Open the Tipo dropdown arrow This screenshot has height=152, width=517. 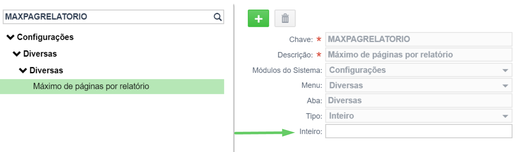point(505,116)
